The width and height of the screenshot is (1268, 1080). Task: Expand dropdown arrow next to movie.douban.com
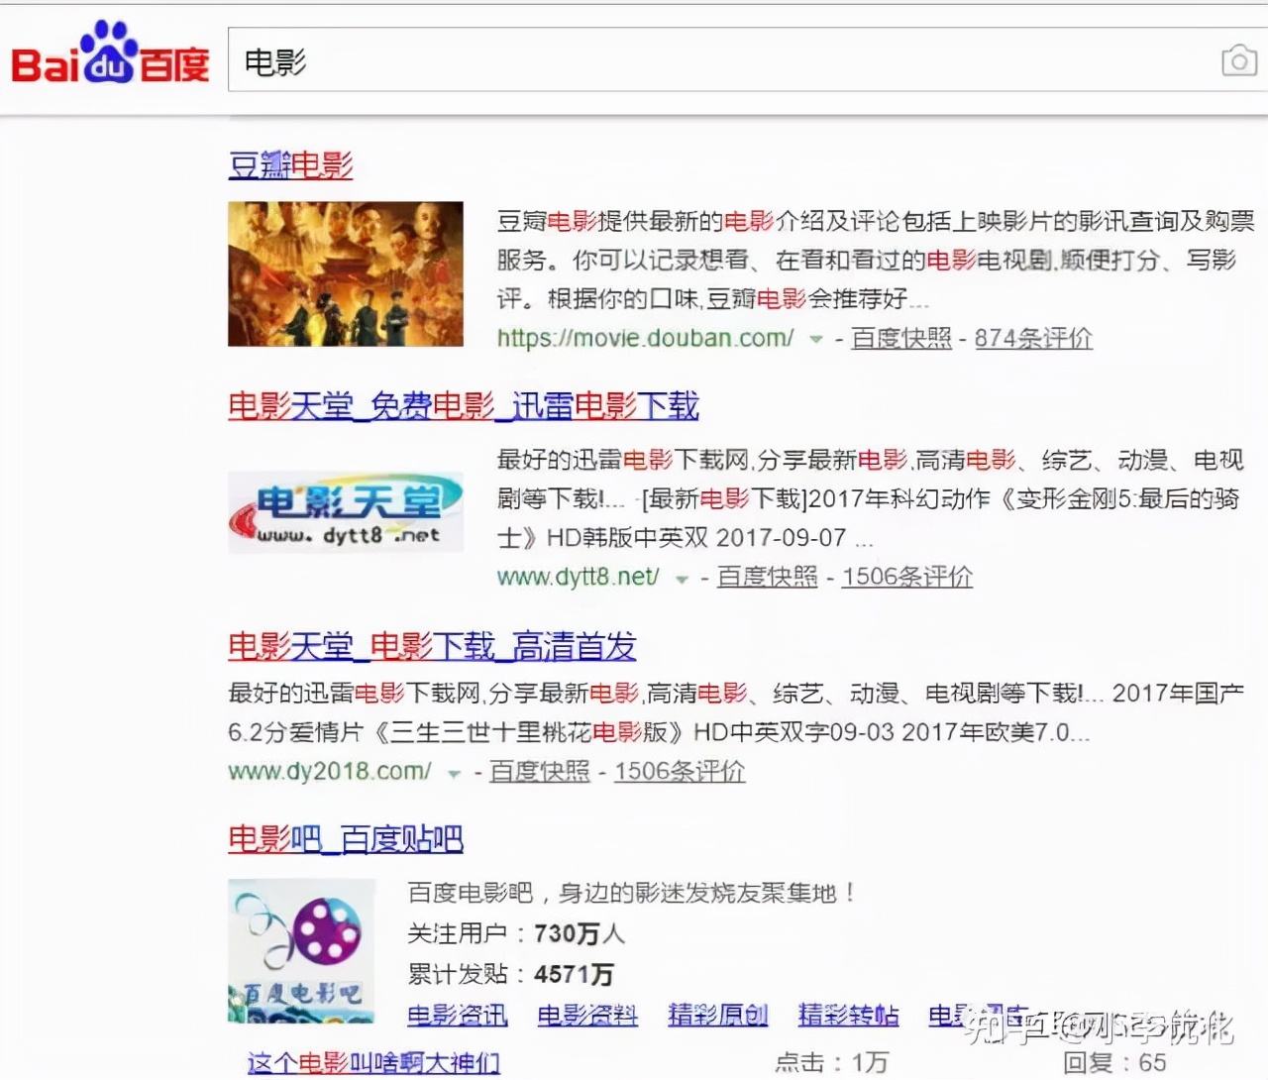[816, 340]
